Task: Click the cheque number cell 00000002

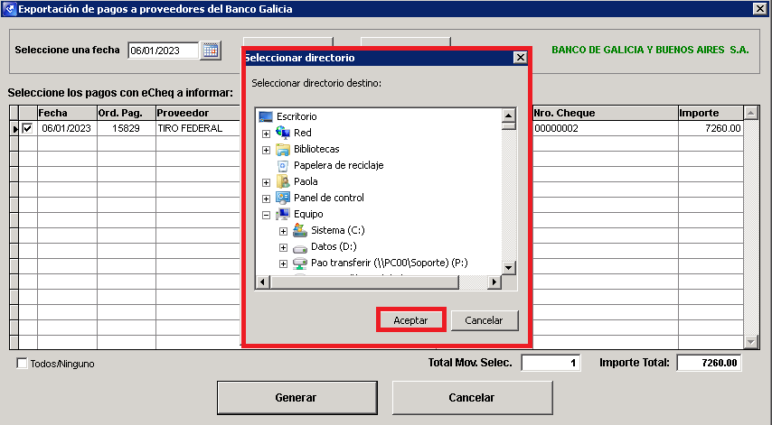Action: tap(605, 129)
